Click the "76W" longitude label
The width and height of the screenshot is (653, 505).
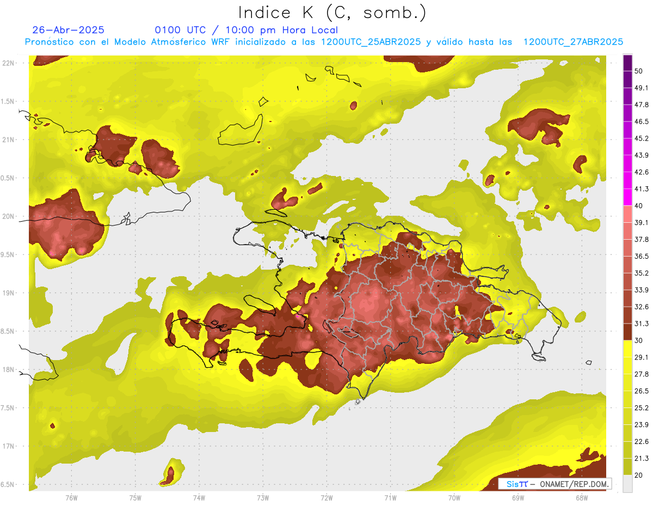point(71,498)
